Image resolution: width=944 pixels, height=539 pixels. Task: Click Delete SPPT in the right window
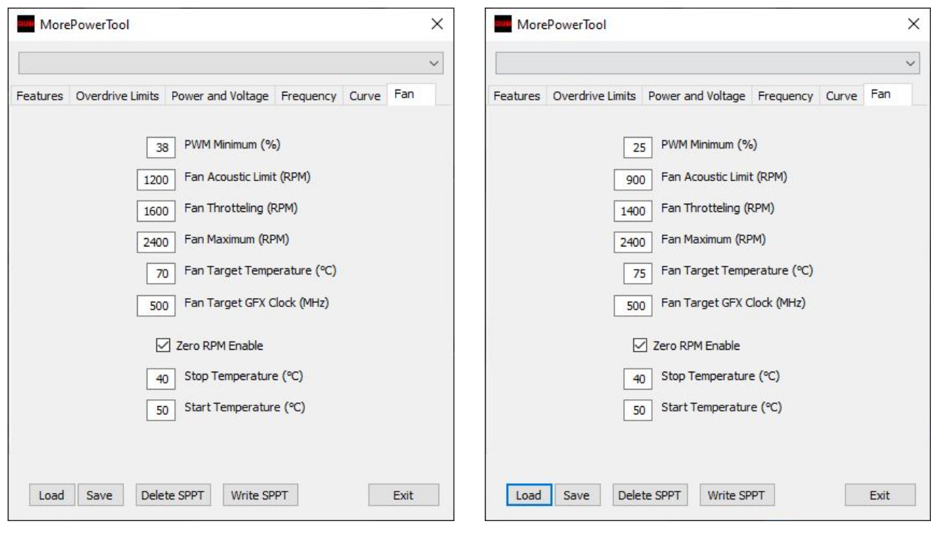coord(649,495)
